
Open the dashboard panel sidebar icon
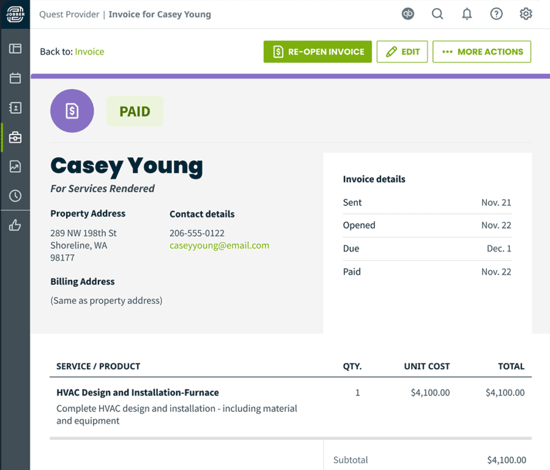coord(15,48)
